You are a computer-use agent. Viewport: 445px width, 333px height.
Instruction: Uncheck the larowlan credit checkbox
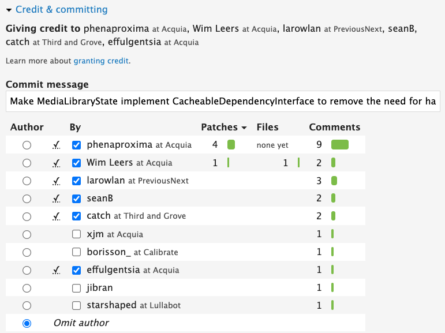(x=76, y=181)
